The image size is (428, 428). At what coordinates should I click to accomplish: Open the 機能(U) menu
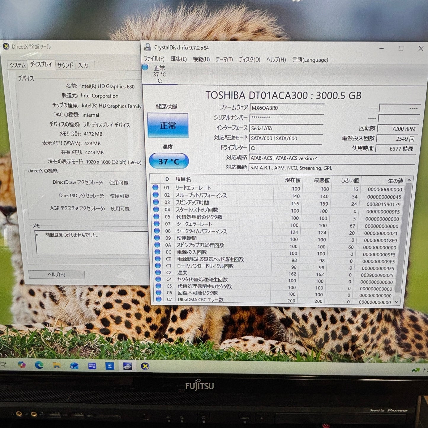[x=201, y=60]
